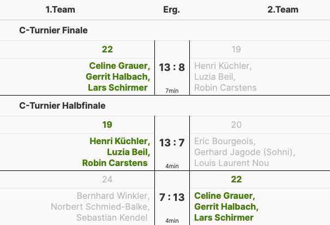Select the C-Turnier Halbfinale section heading
330x225 pixels.
62,105
